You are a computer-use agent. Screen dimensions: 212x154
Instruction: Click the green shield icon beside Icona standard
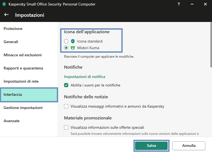[73, 41]
